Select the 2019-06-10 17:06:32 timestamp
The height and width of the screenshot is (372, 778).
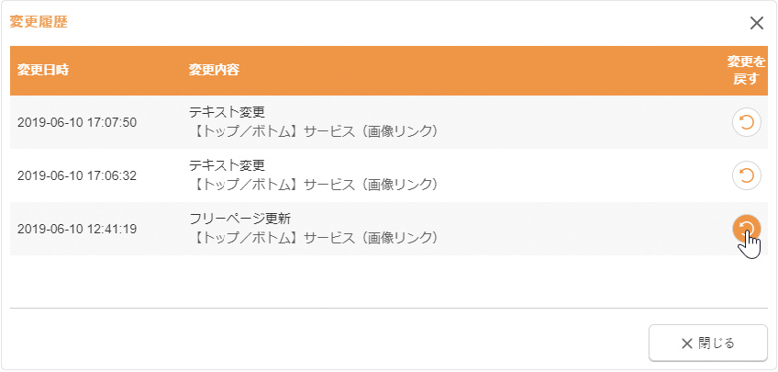tap(77, 175)
